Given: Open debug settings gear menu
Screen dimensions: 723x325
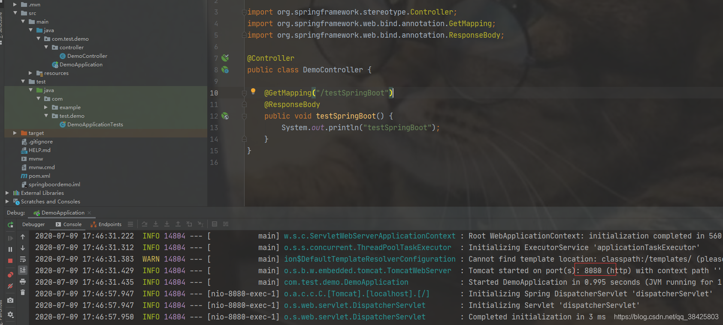Looking at the screenshot, I should pyautogui.click(x=11, y=314).
